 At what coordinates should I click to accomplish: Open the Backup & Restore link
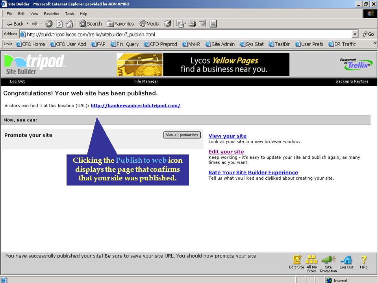(352, 81)
